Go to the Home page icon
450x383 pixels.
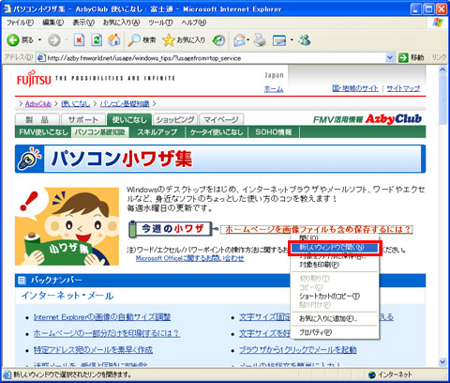114,40
